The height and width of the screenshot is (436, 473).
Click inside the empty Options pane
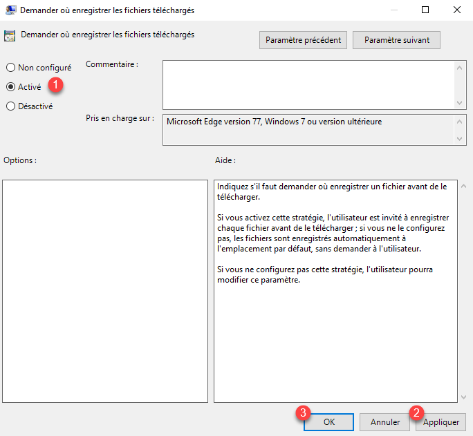click(105, 290)
